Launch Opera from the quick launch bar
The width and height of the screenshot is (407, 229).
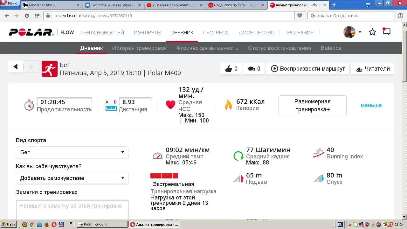[54, 224]
